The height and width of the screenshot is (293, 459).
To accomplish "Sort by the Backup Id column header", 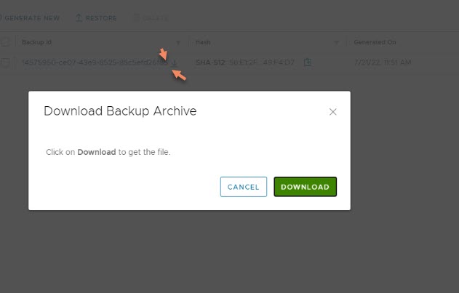I will click(36, 42).
